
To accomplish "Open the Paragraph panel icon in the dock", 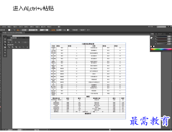I will [5, 53].
